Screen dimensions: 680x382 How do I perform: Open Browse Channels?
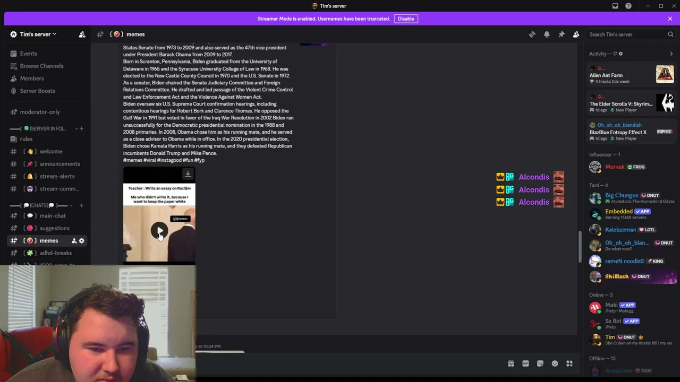41,66
